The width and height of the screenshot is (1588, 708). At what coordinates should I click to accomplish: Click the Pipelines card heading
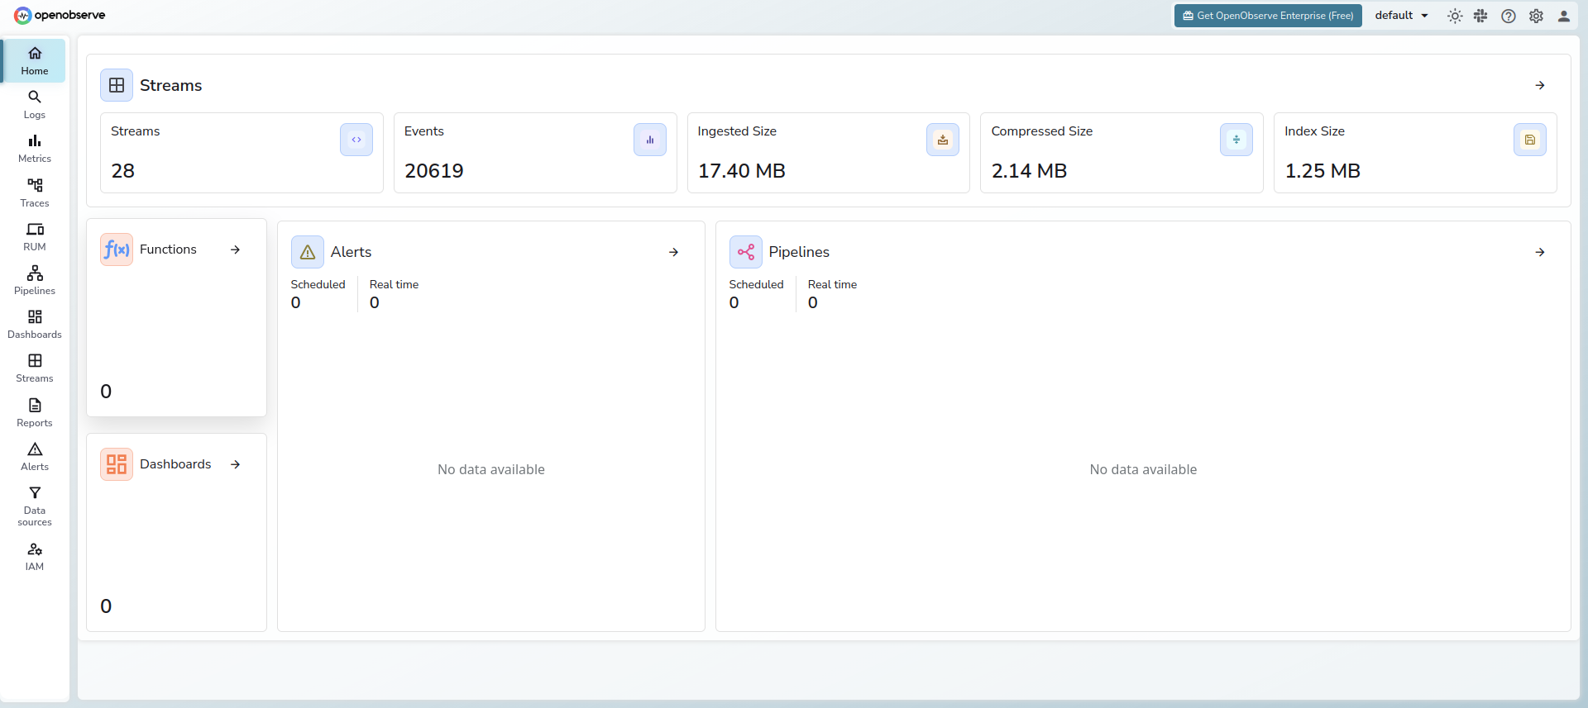point(799,252)
